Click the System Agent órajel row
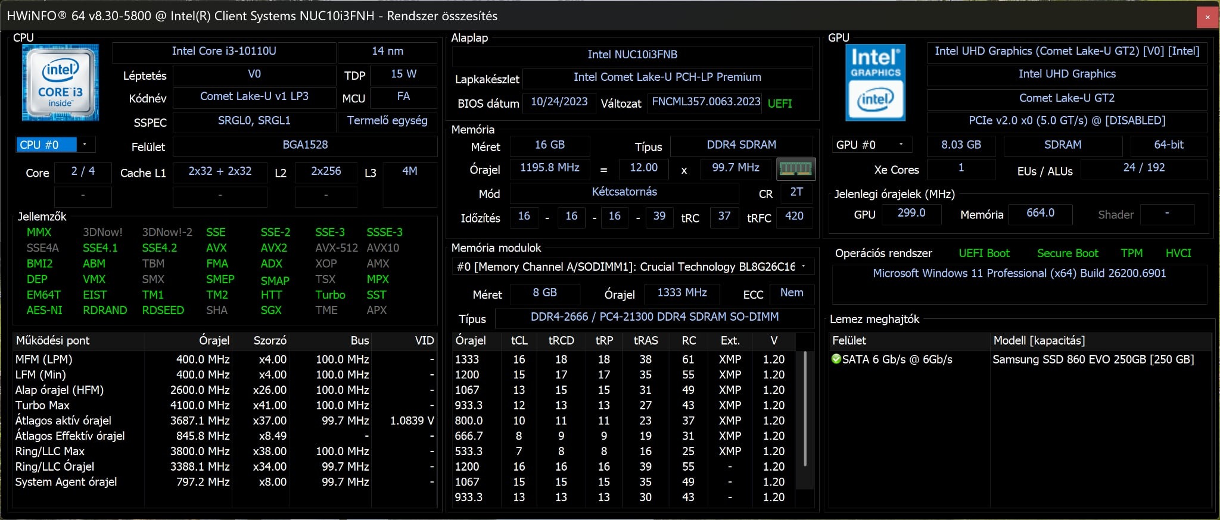The height and width of the screenshot is (520, 1220). [225, 482]
